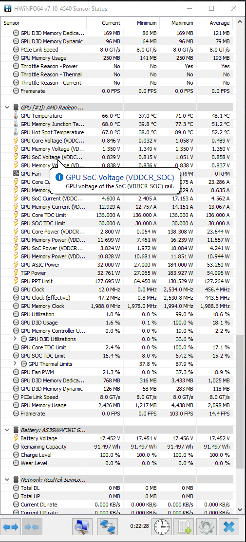Reset elapsed timer with the clock icon

[x=162, y=527]
